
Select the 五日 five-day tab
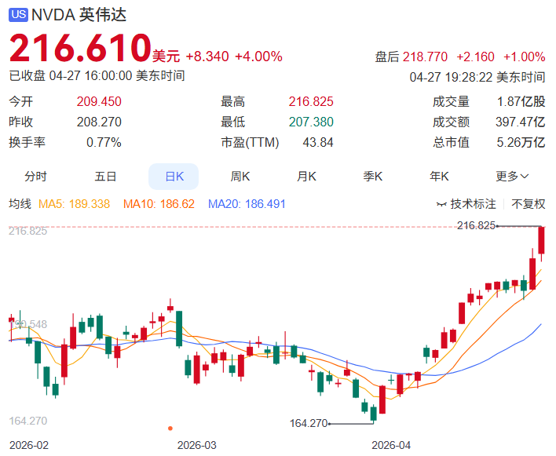click(x=105, y=177)
